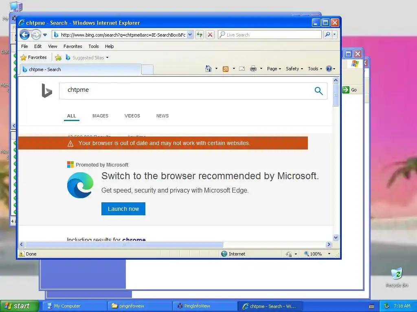Click horizontal scrollbar right arrow
Screen dimensions: 417x312
(x=329, y=244)
